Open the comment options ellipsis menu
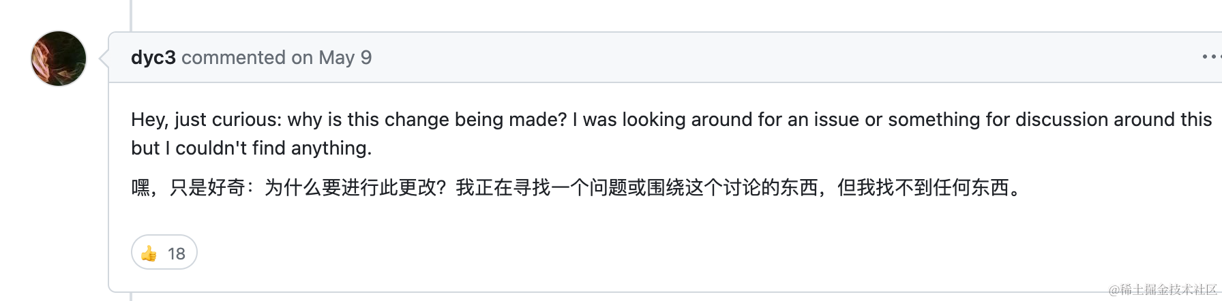The height and width of the screenshot is (301, 1222). (x=1210, y=57)
